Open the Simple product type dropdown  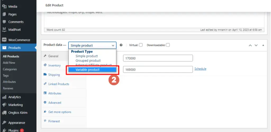pyautogui.click(x=92, y=45)
